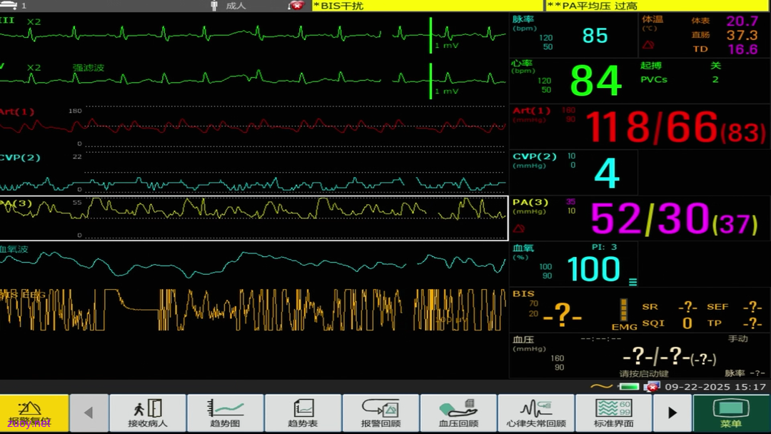Click the network disconnected status icon

coord(652,387)
